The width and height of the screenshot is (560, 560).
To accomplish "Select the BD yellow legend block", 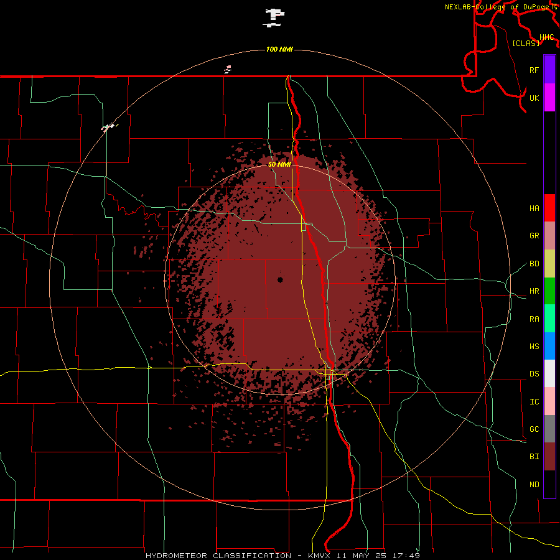I will [x=549, y=264].
